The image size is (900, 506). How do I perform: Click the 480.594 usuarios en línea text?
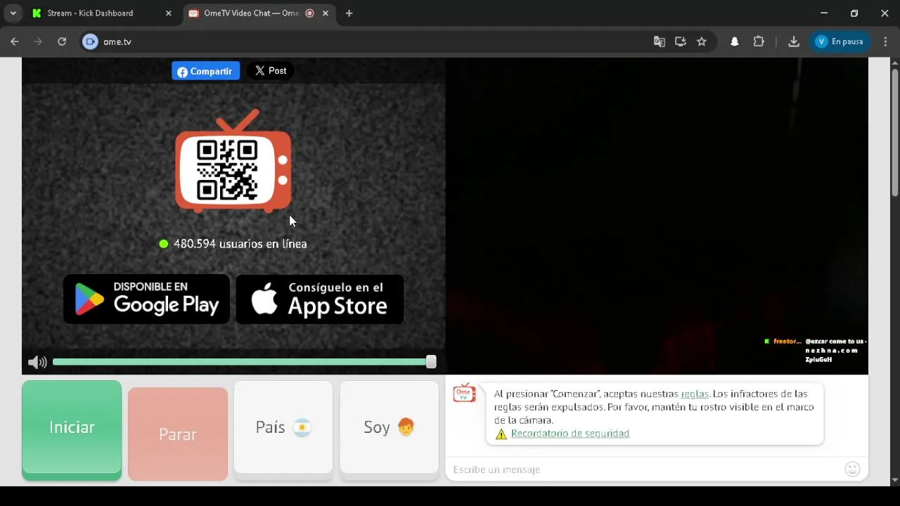(240, 244)
